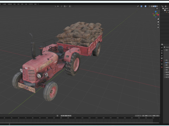Expand the Rigid Body World panel

[x=165, y=72]
